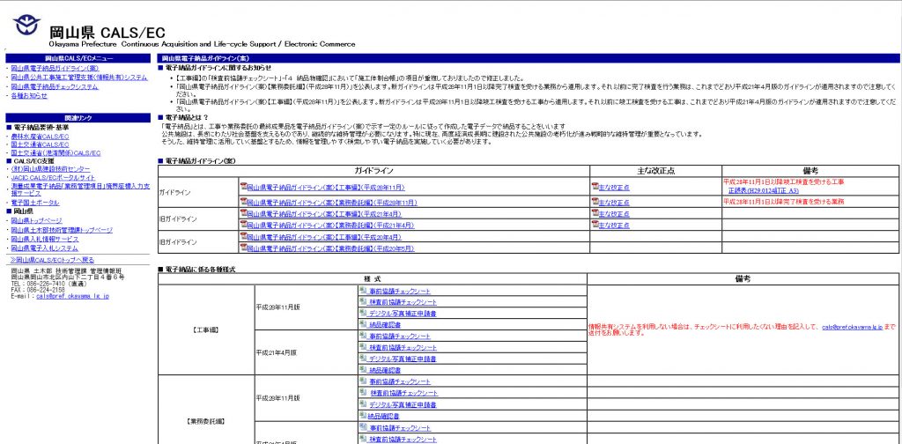Click PDF icon beside first 主な改正点 link
This screenshot has width=902, height=444.
(x=595, y=186)
